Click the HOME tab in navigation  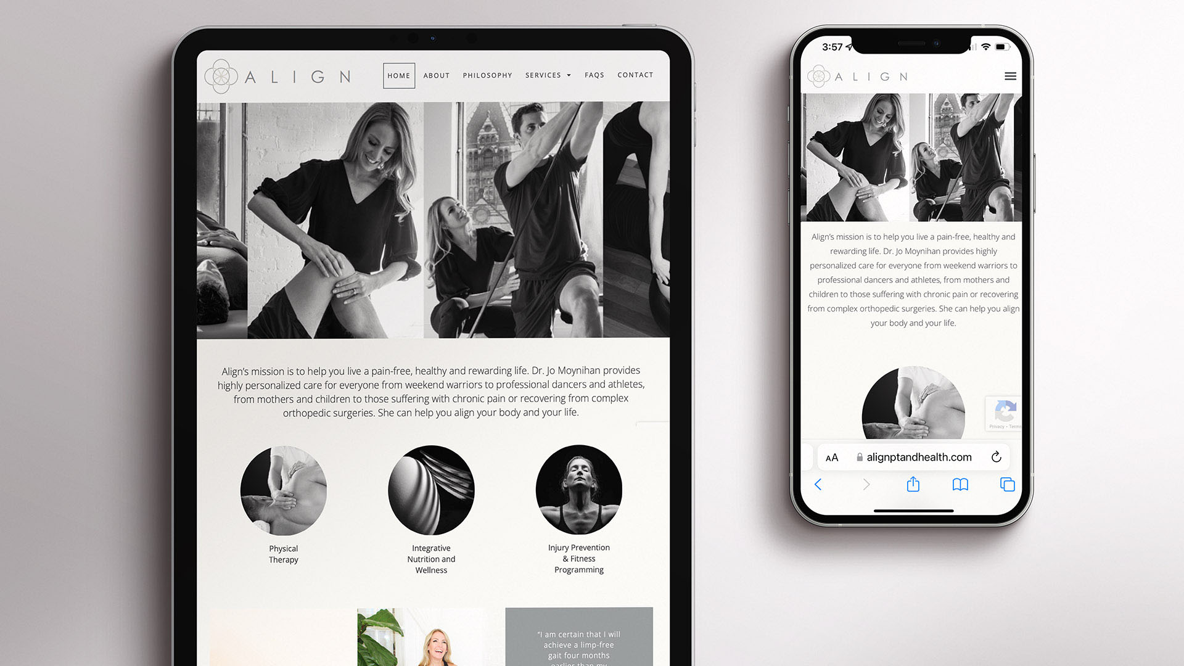pos(398,75)
